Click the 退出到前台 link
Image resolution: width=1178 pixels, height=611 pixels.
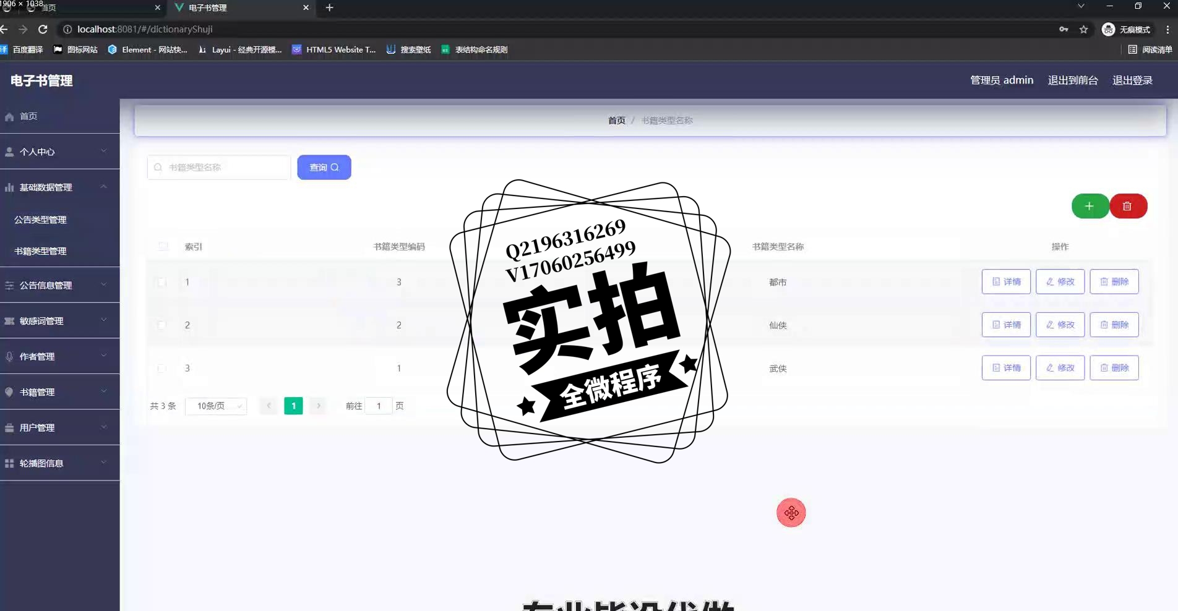tap(1073, 80)
